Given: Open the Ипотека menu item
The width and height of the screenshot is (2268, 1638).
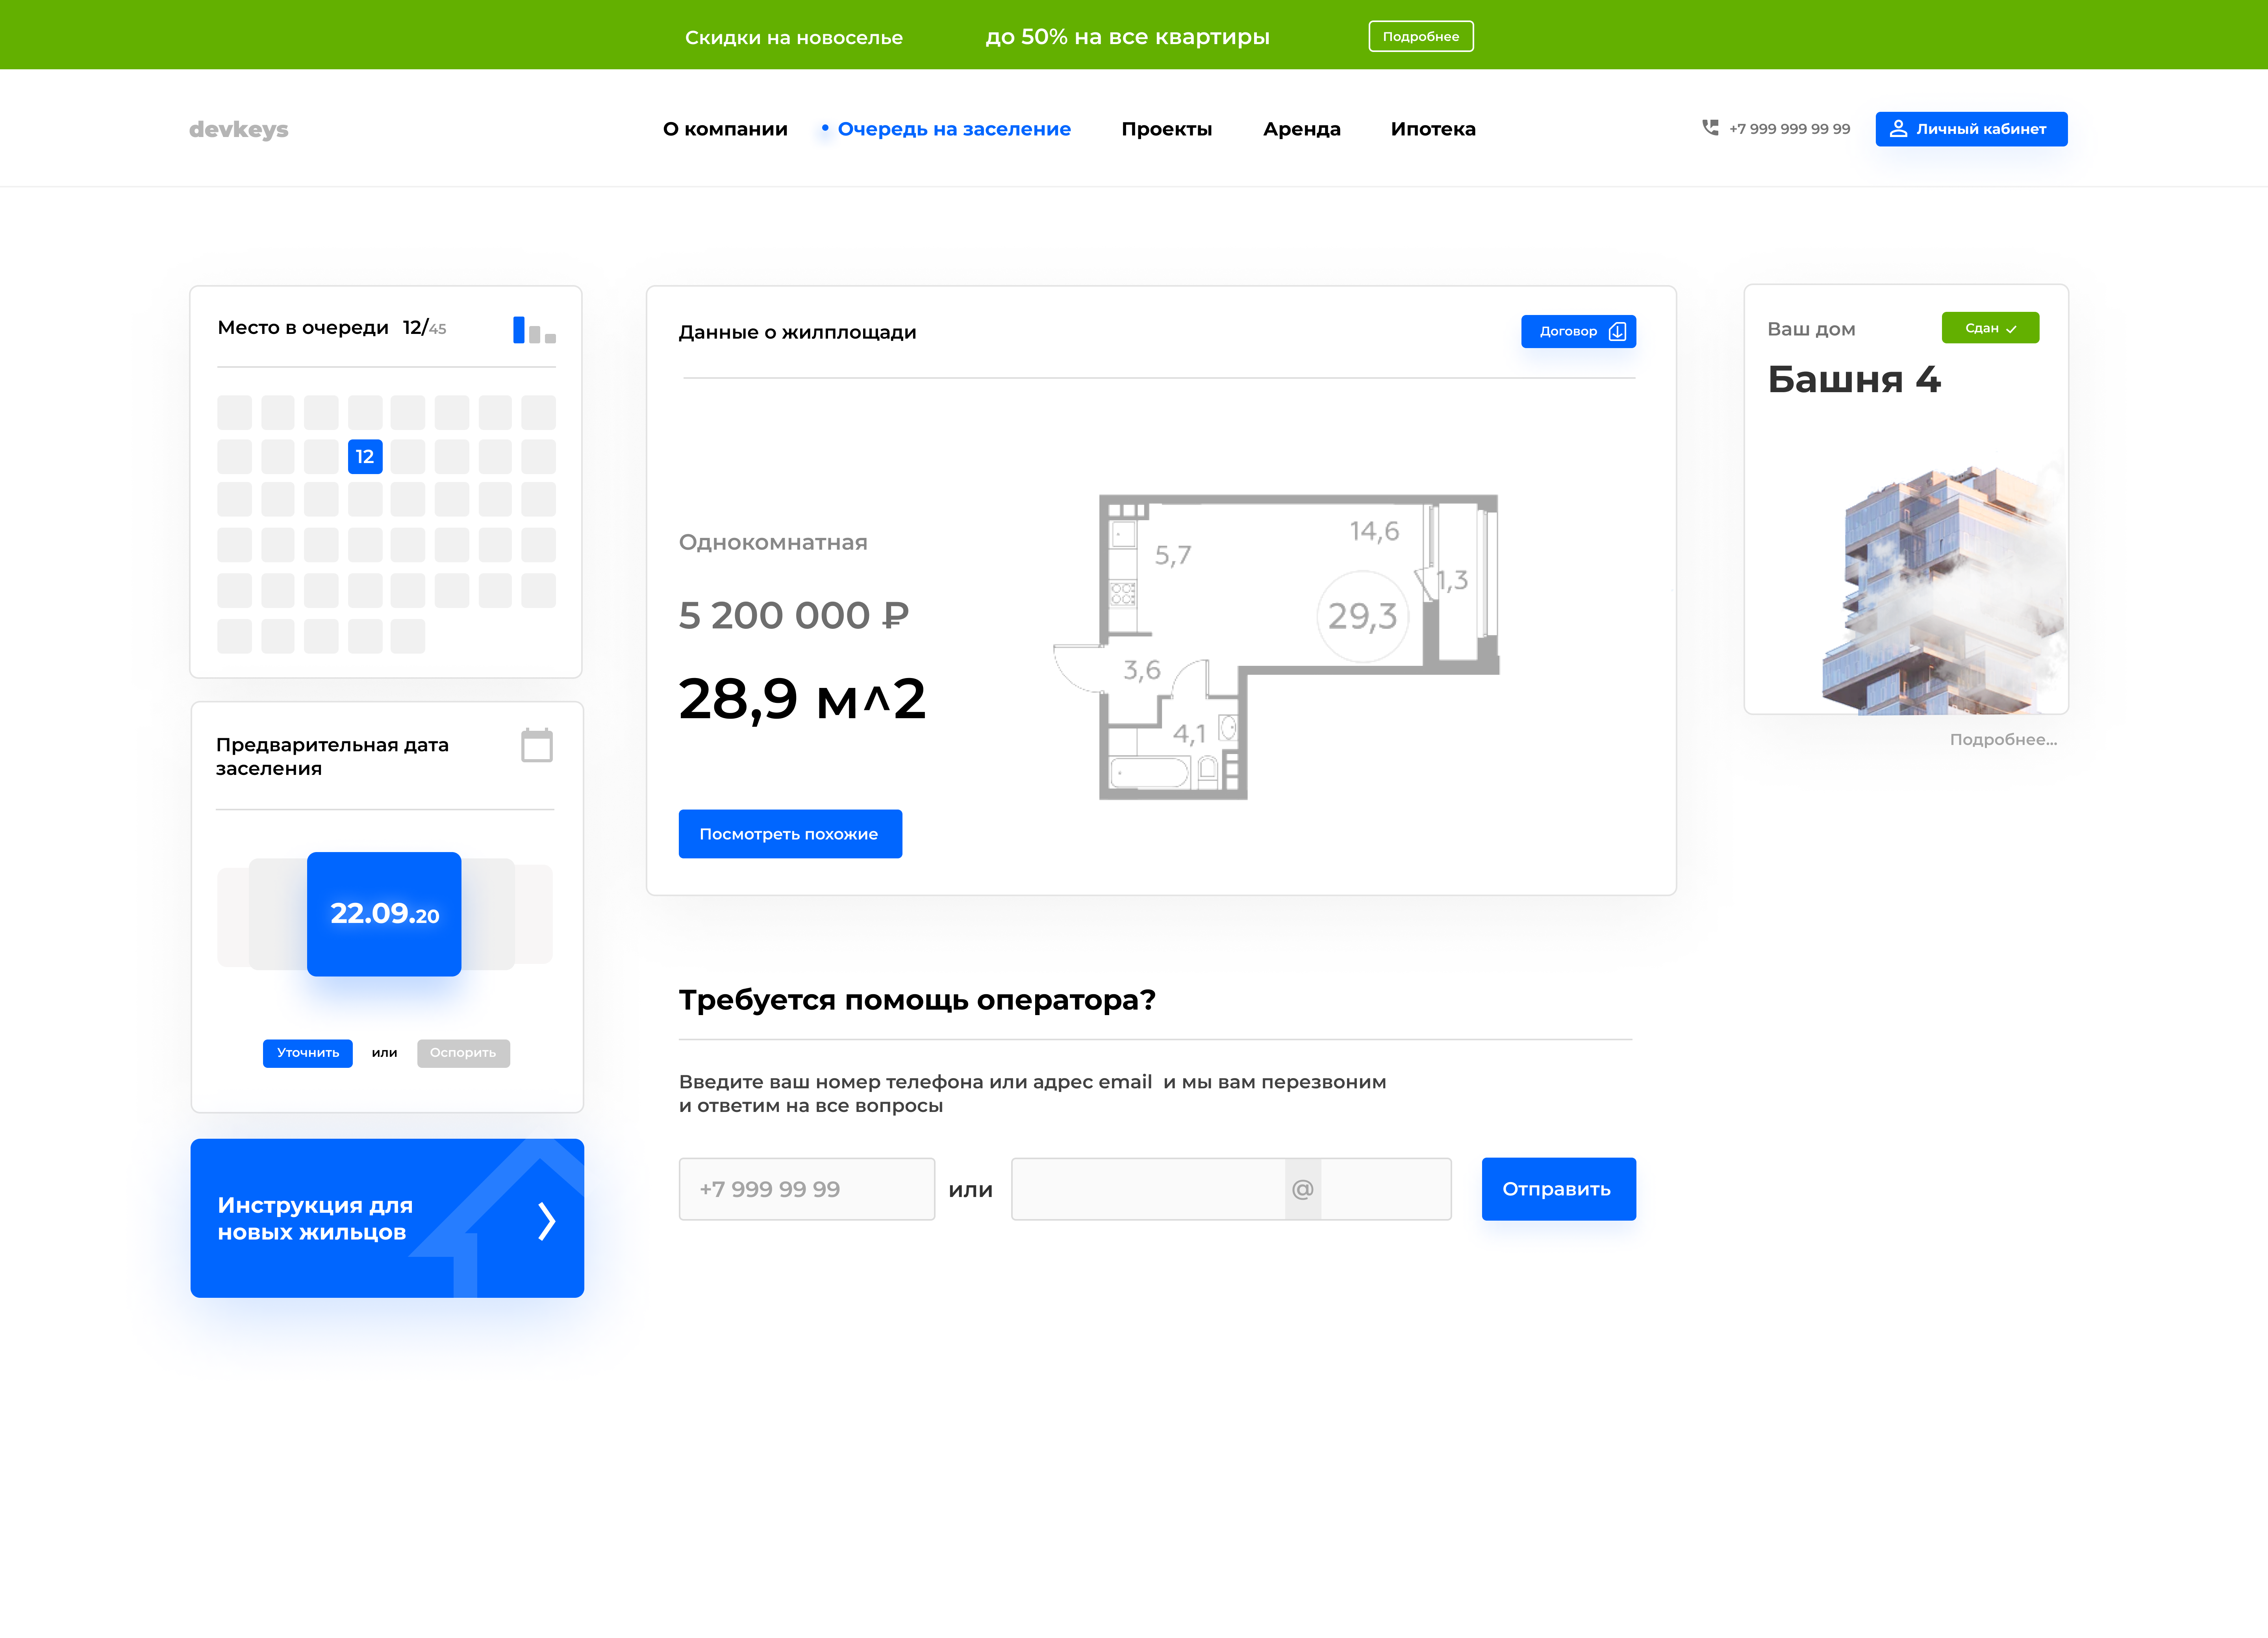Looking at the screenshot, I should [x=1433, y=129].
